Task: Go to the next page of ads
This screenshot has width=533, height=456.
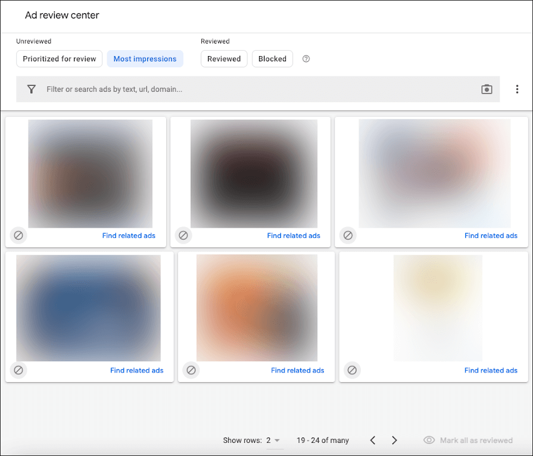Action: [394, 441]
